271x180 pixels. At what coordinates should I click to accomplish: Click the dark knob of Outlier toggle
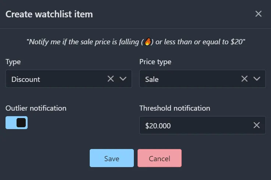[21, 122]
